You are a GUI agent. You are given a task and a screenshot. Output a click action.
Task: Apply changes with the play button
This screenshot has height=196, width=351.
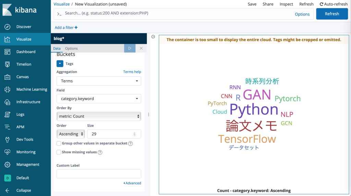130,48
